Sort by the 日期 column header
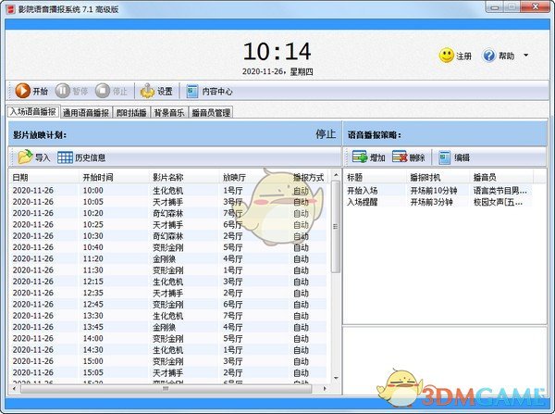The width and height of the screenshot is (555, 414). coord(43,177)
